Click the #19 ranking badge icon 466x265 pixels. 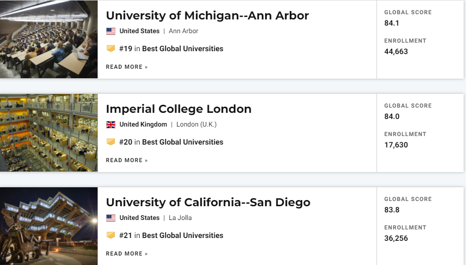pos(110,48)
